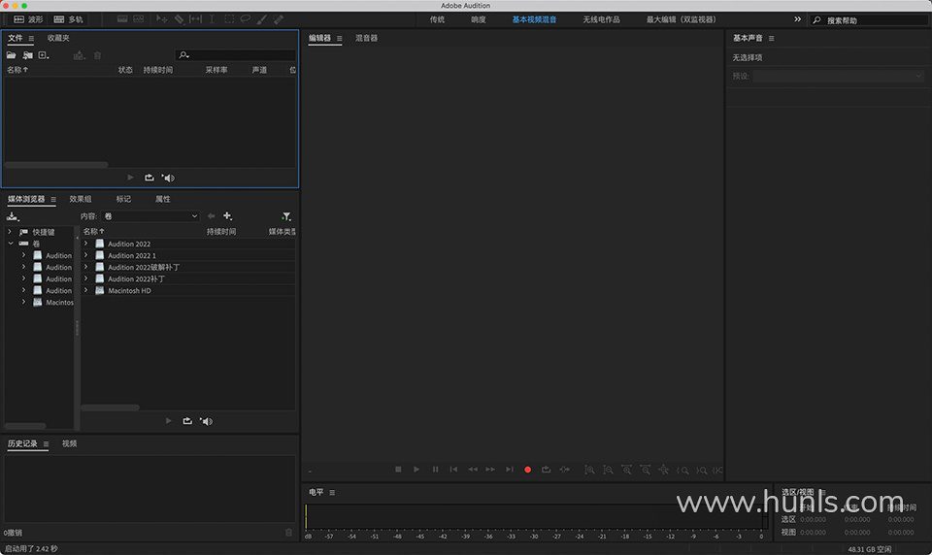Screen dimensions: 932x555
Task: Open file icon in Files panel
Action: click(x=12, y=55)
